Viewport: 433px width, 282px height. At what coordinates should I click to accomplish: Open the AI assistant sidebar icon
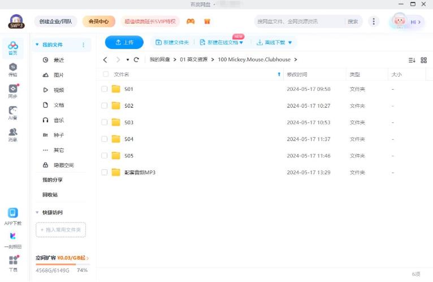click(12, 113)
